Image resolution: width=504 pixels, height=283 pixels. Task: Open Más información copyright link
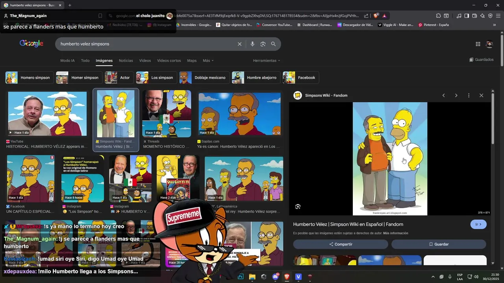[x=395, y=233]
